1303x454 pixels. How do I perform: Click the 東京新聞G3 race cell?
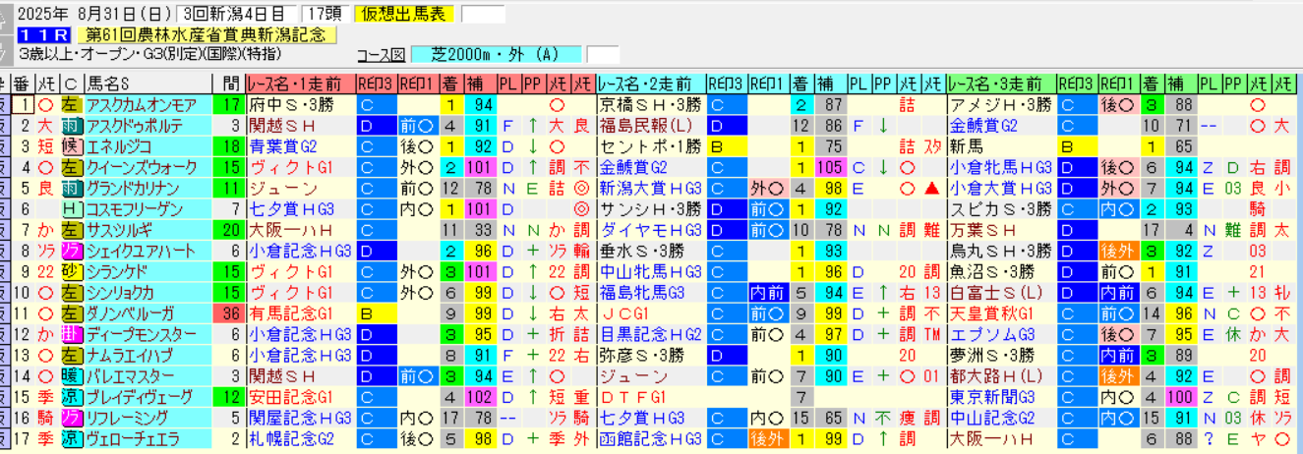tap(1002, 397)
